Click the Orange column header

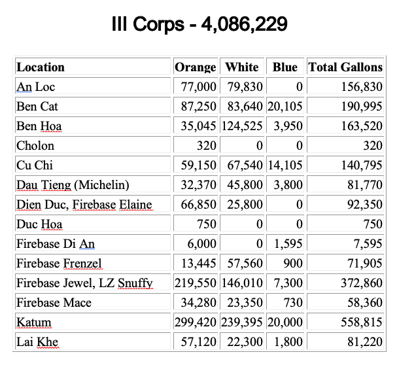coord(196,67)
